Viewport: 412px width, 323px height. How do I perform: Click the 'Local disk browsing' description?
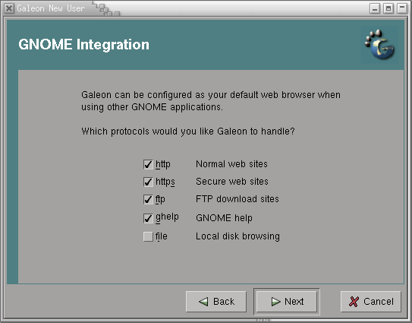(237, 236)
